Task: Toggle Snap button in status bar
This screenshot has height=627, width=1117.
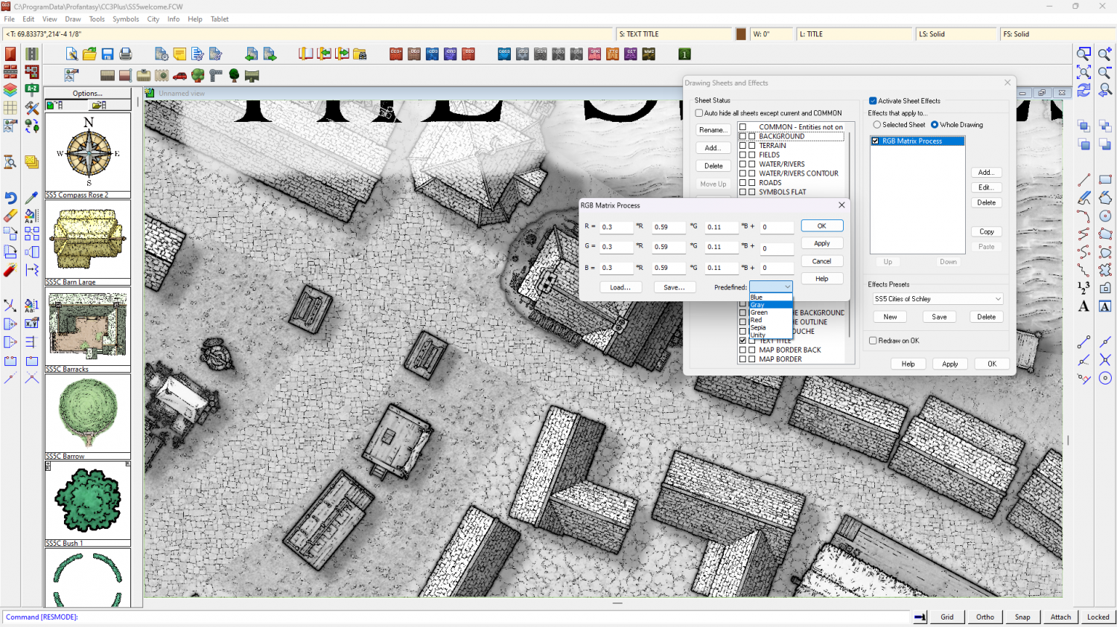Action: [1022, 617]
